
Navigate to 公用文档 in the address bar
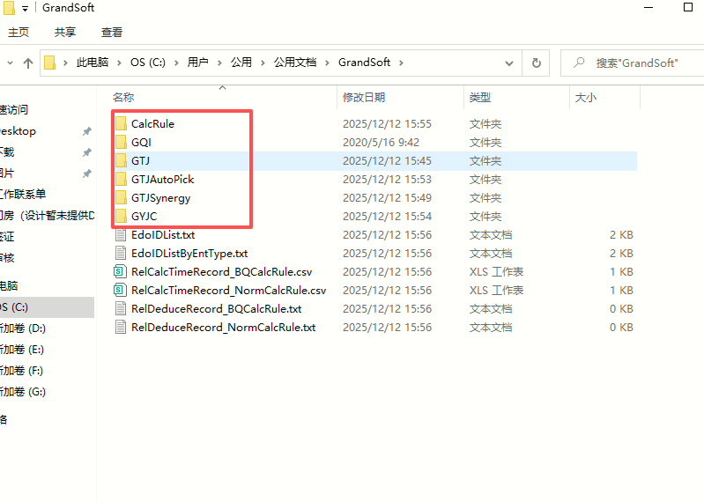coord(295,63)
